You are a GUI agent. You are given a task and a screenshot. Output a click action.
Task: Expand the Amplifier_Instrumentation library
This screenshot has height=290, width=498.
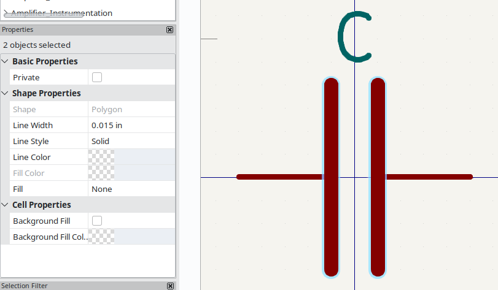coord(6,13)
